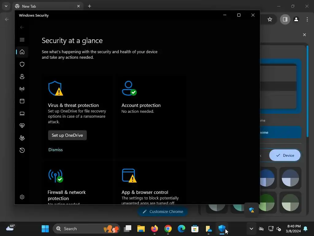
Task: Open Virus & threat protection heading
Action: coord(73,105)
